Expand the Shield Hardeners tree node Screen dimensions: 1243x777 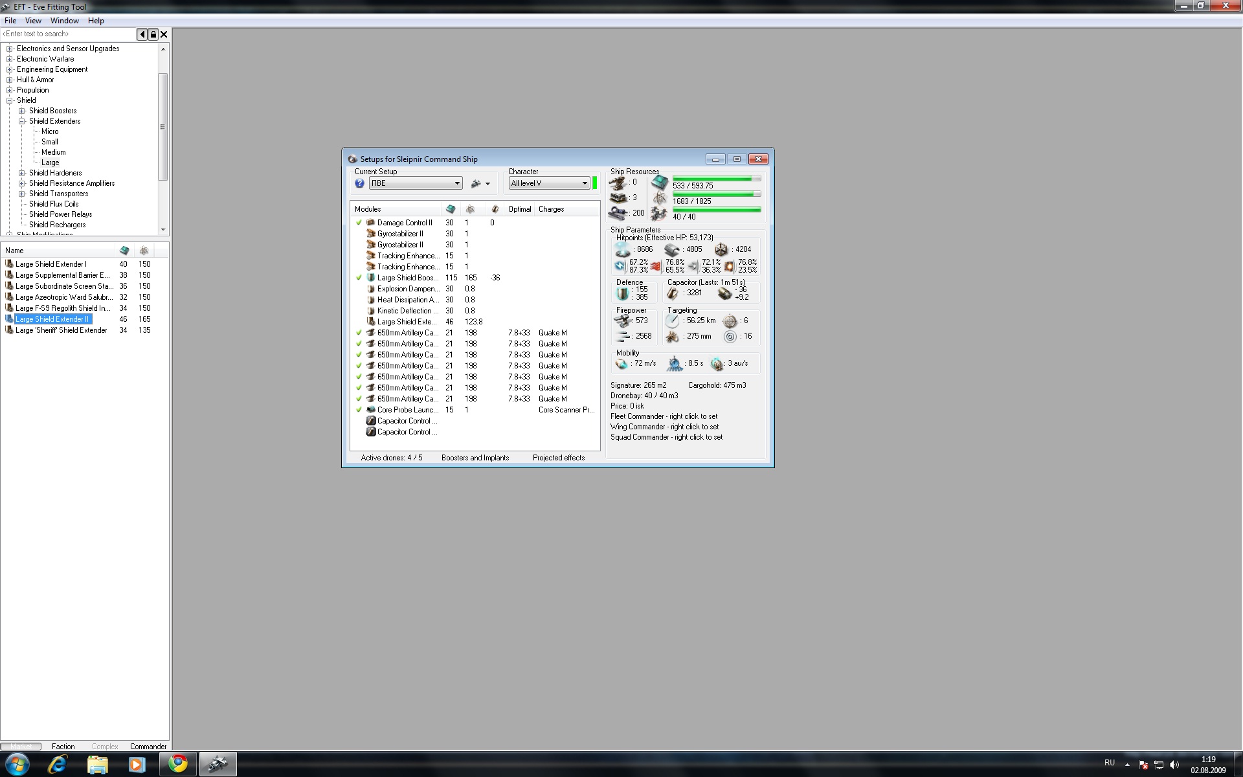tap(22, 173)
